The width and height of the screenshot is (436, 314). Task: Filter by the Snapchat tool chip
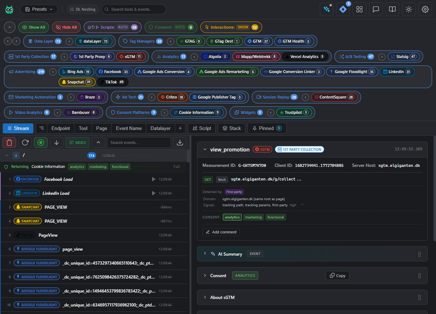[77, 82]
